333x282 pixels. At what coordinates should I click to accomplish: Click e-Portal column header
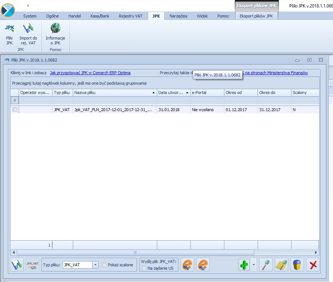point(207,93)
